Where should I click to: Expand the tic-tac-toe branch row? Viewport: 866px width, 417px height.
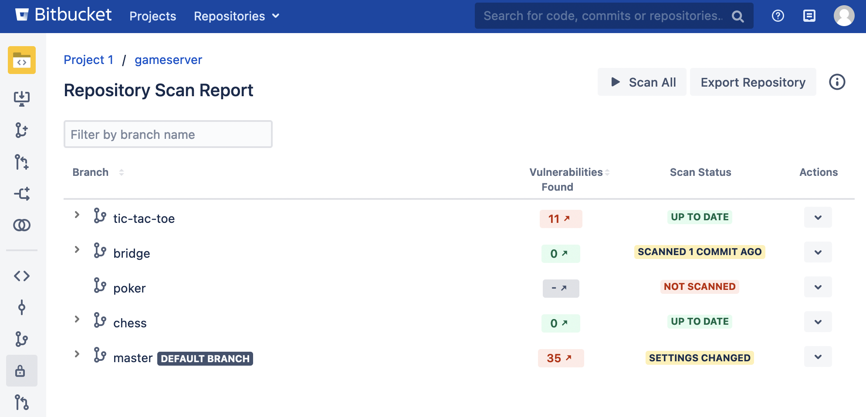[77, 215]
